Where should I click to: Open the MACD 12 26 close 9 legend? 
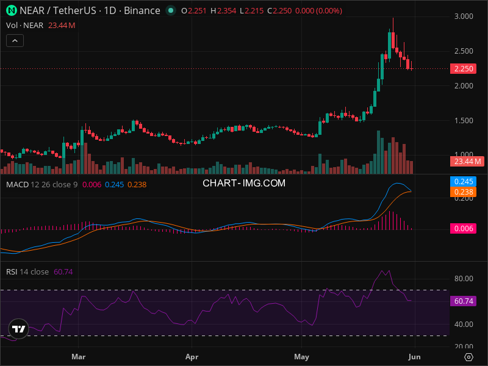pyautogui.click(x=41, y=185)
